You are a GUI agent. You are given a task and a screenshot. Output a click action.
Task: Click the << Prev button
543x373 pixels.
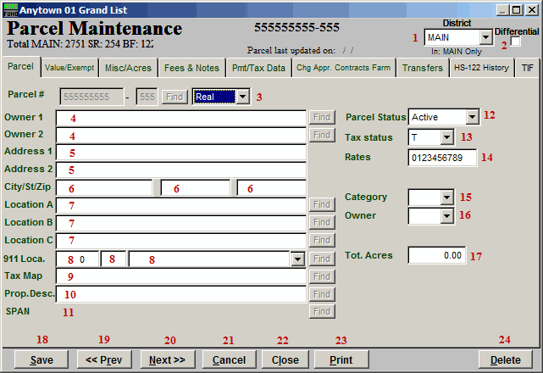pyautogui.click(x=104, y=359)
